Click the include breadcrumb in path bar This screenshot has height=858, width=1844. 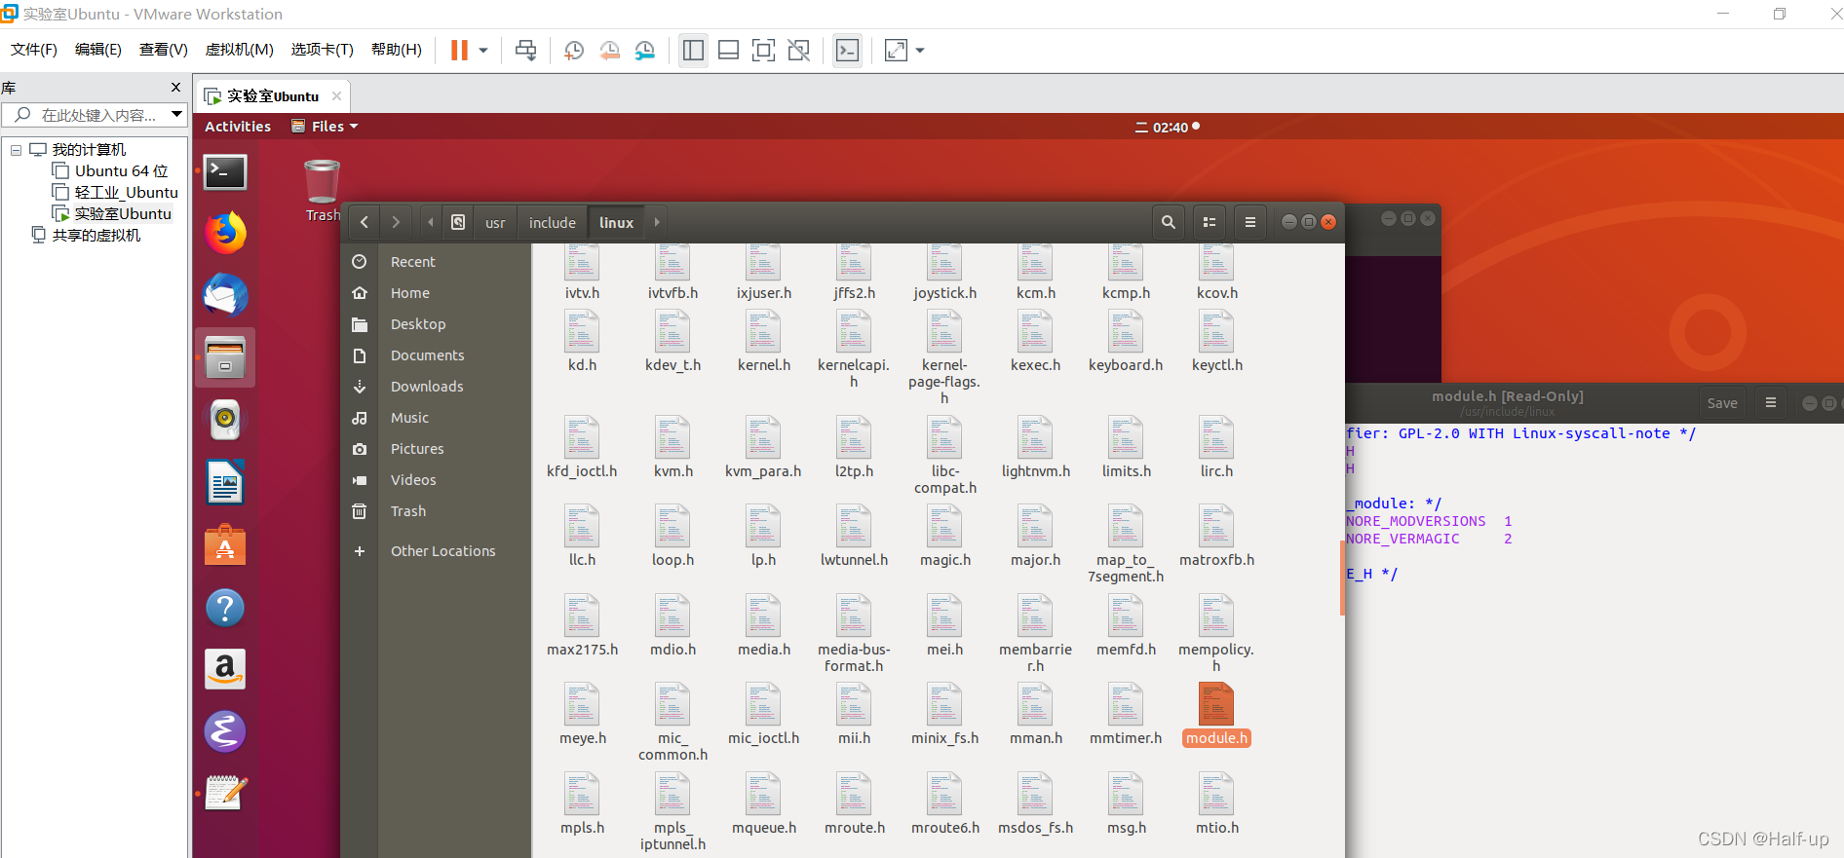click(553, 223)
